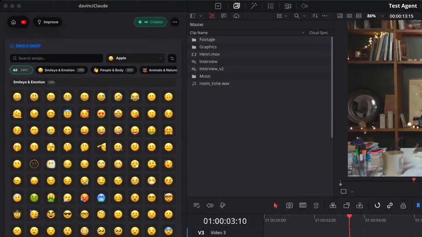Open the 86% viewer zoom dropdown

pyautogui.click(x=375, y=16)
